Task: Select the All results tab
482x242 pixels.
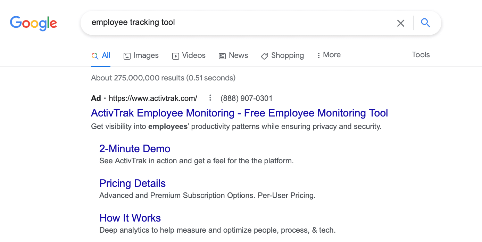Action: click(101, 55)
